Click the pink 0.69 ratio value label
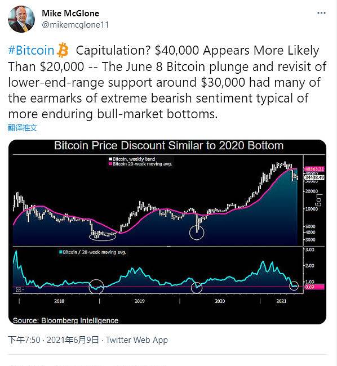Image resolution: width=337 pixels, height=366 pixels. pyautogui.click(x=314, y=287)
